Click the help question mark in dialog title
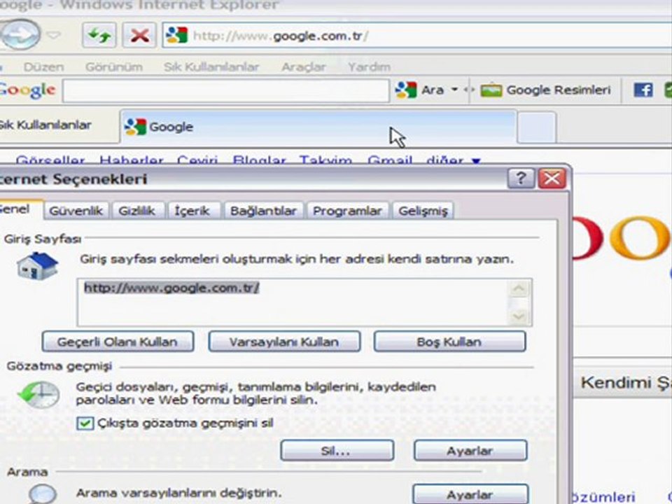The width and height of the screenshot is (672, 504). 521,178
